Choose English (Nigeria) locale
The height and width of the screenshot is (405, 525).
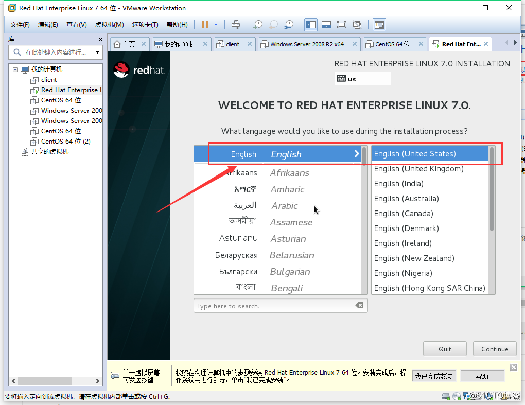coord(430,273)
